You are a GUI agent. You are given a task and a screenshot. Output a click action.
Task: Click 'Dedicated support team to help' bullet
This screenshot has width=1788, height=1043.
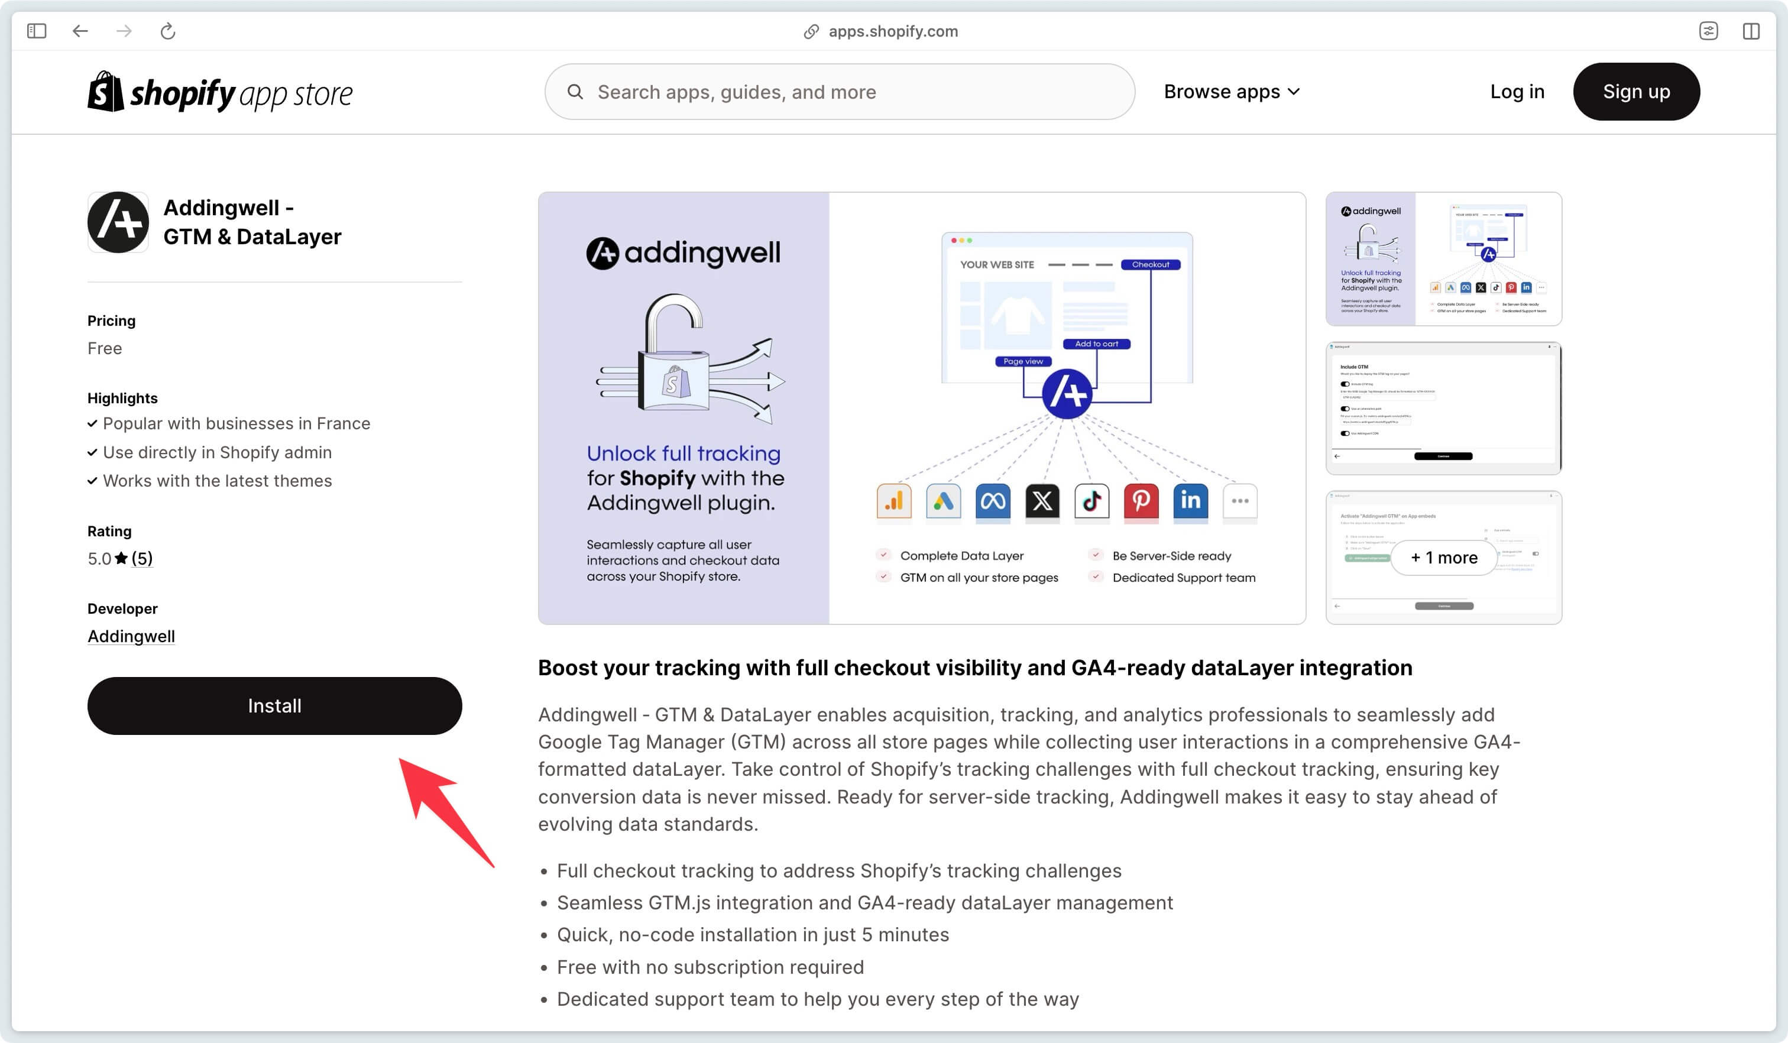click(818, 999)
